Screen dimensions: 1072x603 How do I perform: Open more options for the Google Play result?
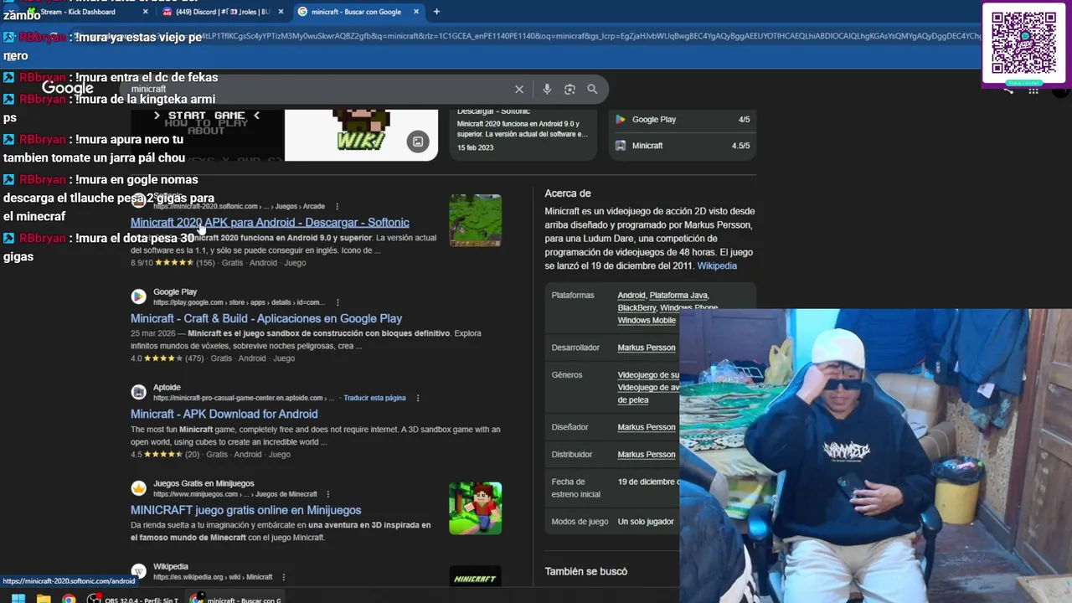[338, 302]
